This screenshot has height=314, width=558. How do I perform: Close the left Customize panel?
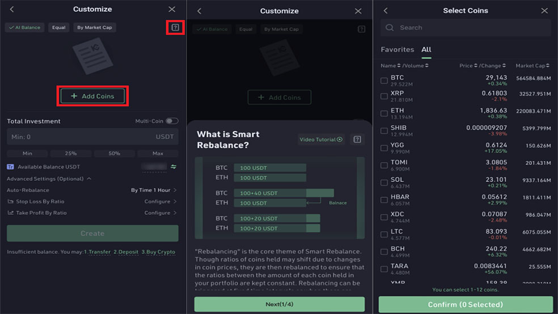point(172,9)
